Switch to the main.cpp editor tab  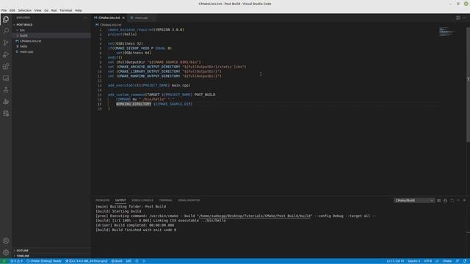coord(141,18)
